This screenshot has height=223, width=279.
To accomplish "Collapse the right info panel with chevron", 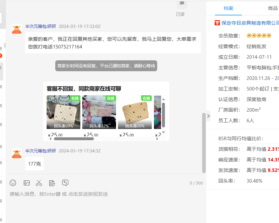I will 208,116.
